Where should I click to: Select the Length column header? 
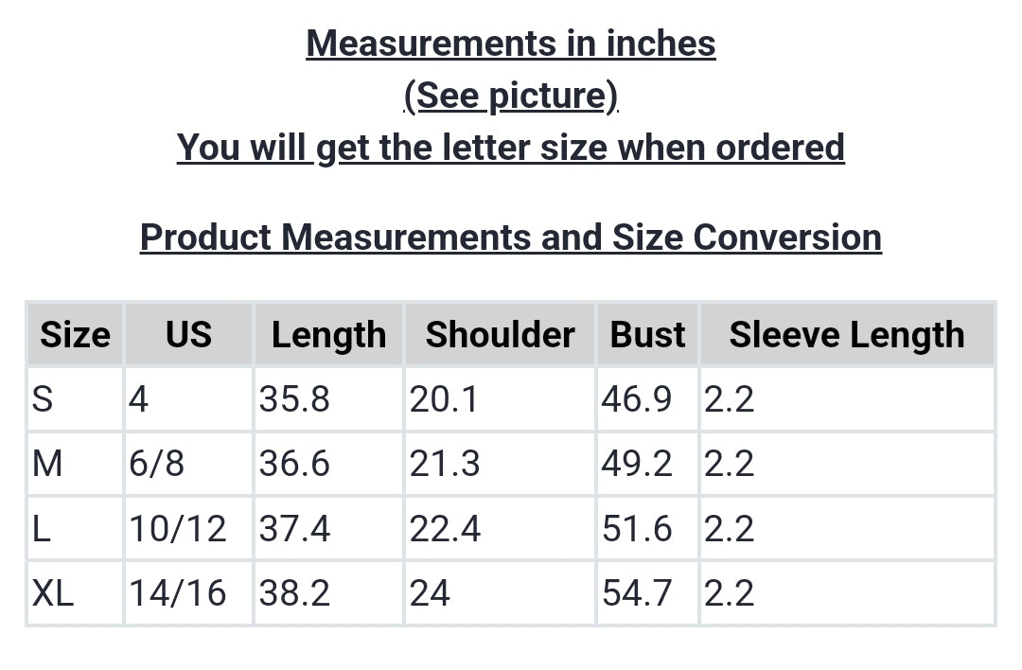pyautogui.click(x=328, y=335)
